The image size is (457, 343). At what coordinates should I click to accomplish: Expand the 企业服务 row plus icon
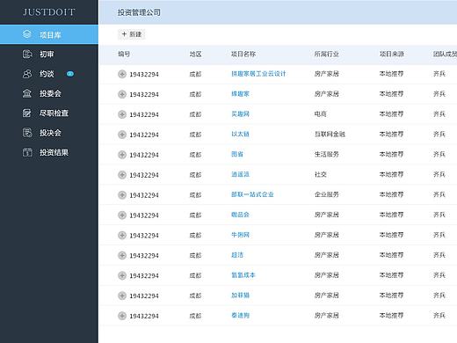[122, 195]
